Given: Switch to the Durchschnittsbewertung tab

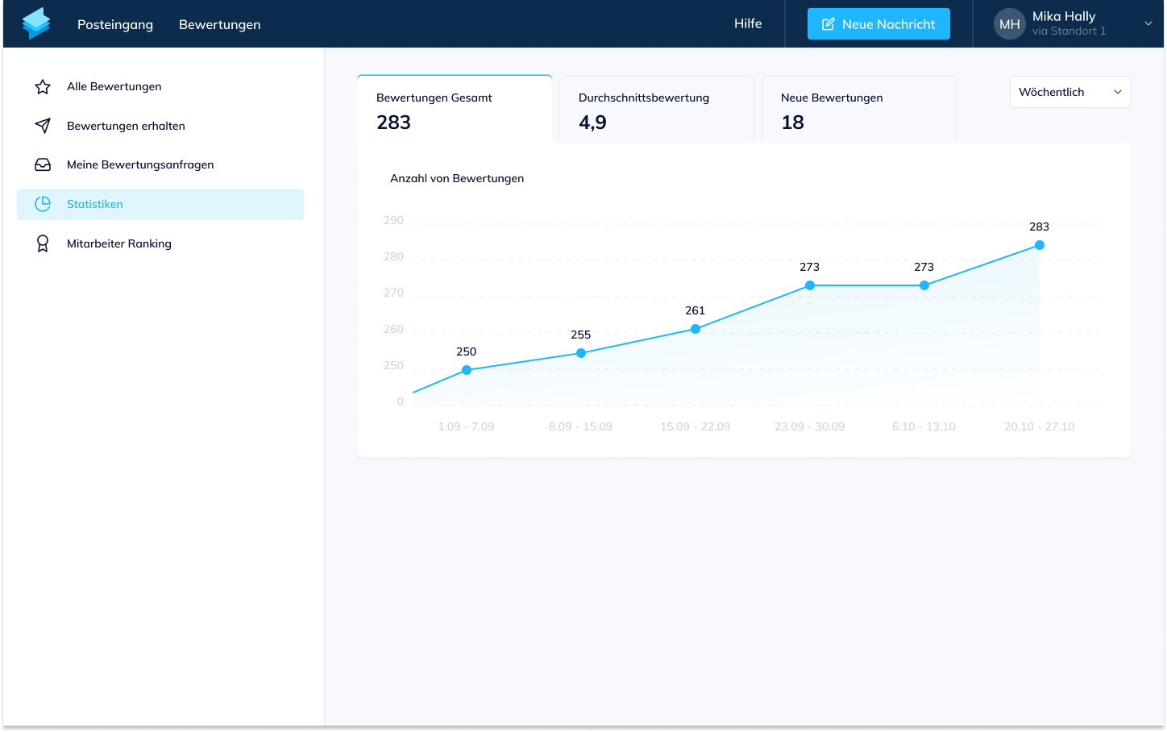Looking at the screenshot, I should pos(656,110).
